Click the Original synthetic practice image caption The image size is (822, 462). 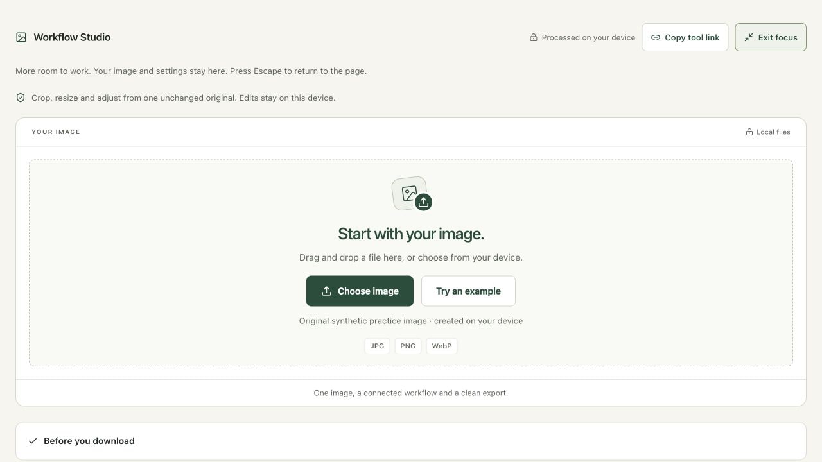pyautogui.click(x=411, y=321)
